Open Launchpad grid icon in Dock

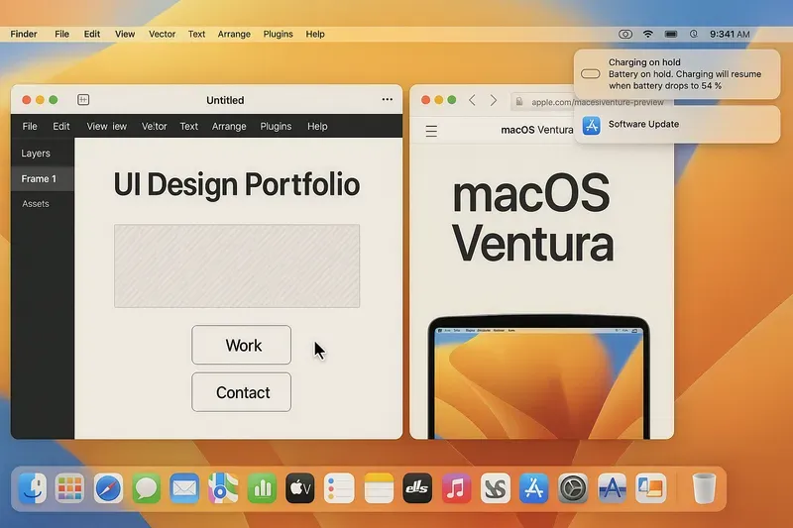pos(69,488)
